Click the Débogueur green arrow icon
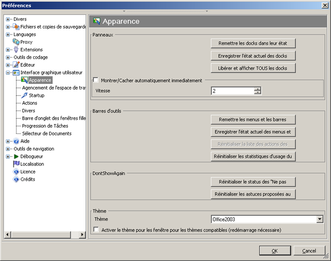This screenshot has width=331, height=261. click(x=16, y=156)
